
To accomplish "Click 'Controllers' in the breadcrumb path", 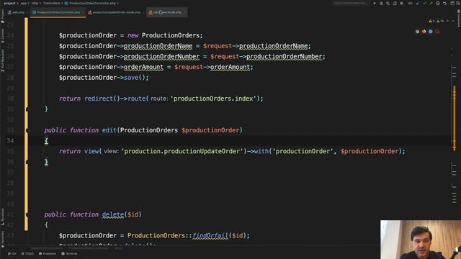I will (x=51, y=3).
